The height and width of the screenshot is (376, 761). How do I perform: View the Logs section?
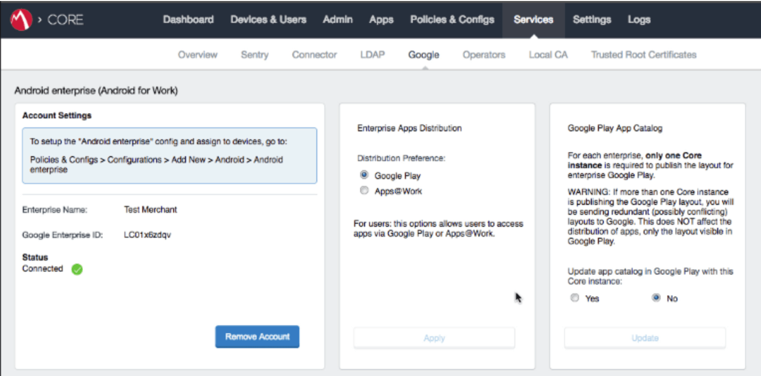639,20
